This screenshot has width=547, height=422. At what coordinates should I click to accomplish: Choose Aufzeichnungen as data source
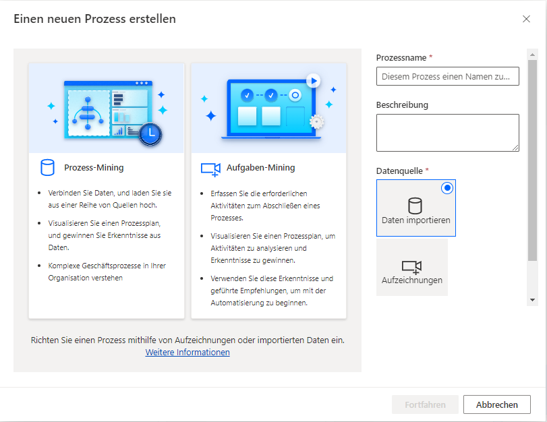tap(411, 268)
